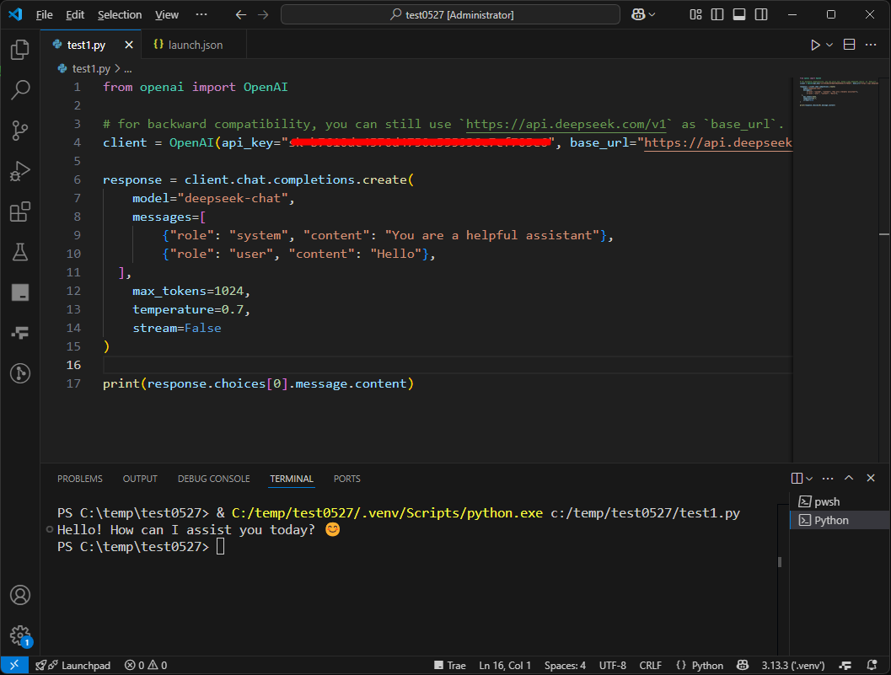The height and width of the screenshot is (675, 891).
Task: Click the terminal prompt input area
Action: pyautogui.click(x=221, y=547)
